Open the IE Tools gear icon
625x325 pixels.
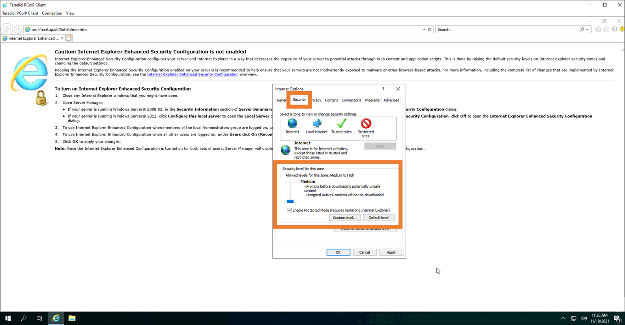click(x=614, y=29)
